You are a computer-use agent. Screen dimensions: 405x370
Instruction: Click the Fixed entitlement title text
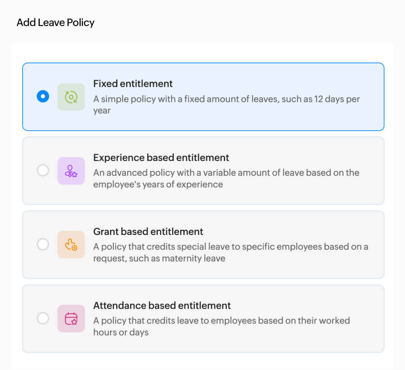133,84
